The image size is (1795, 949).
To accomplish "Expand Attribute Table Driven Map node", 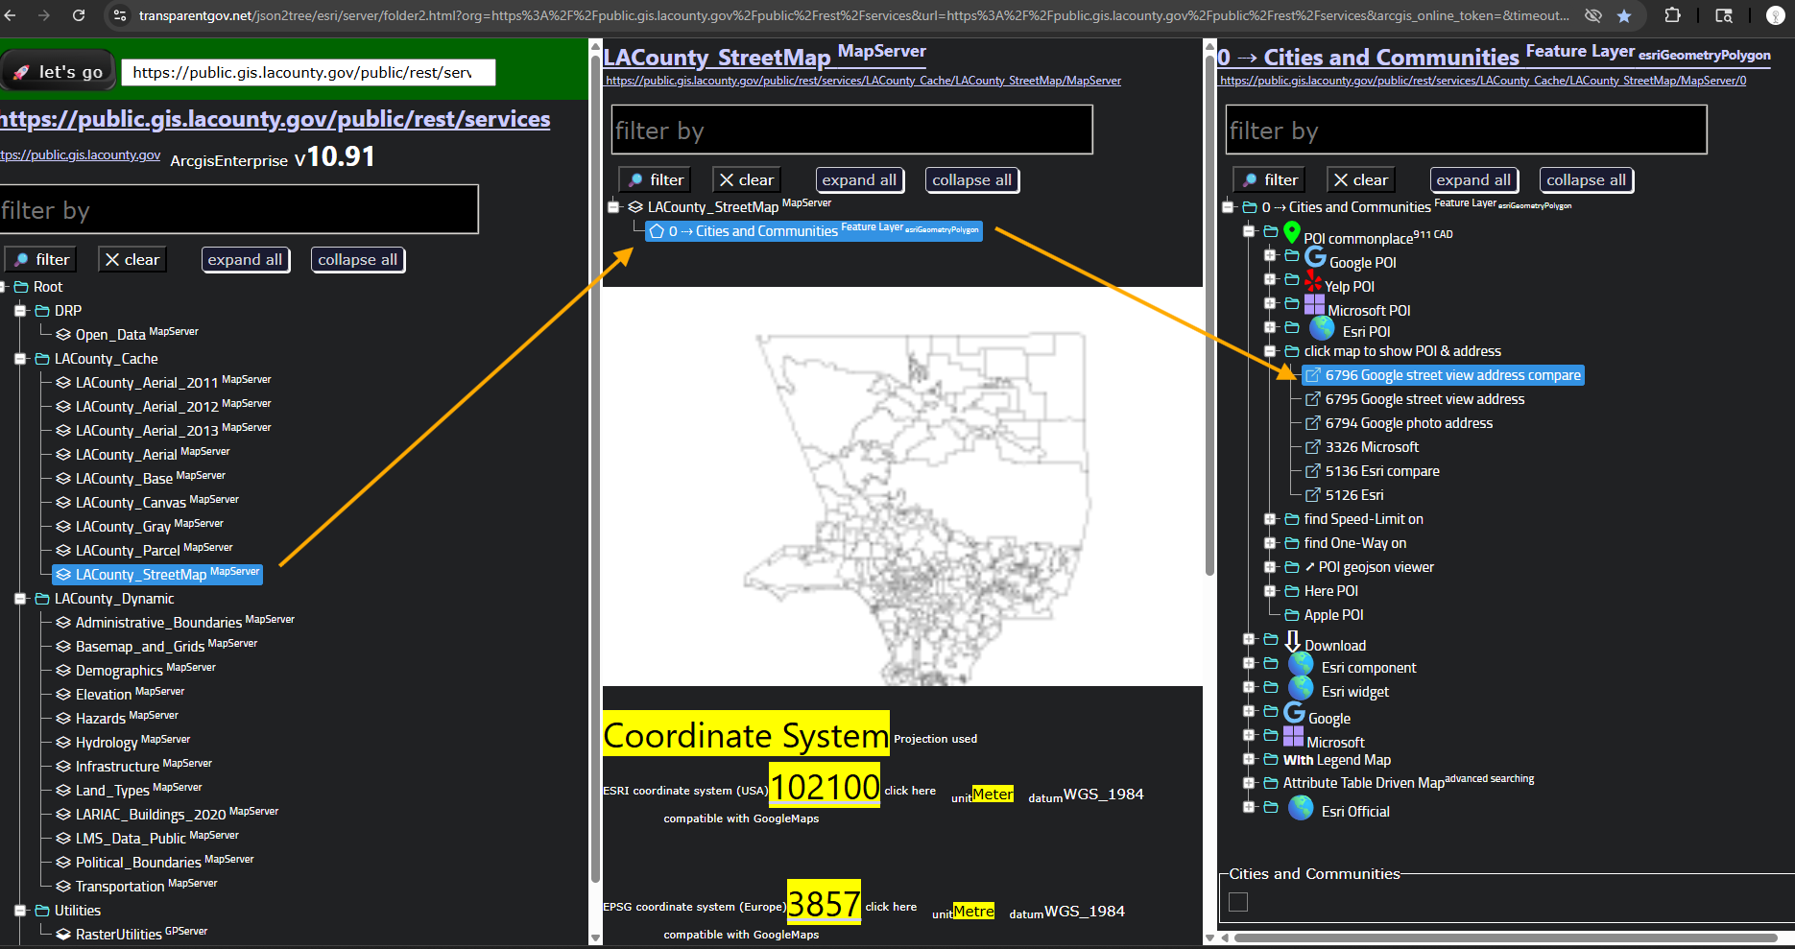I will (1249, 783).
